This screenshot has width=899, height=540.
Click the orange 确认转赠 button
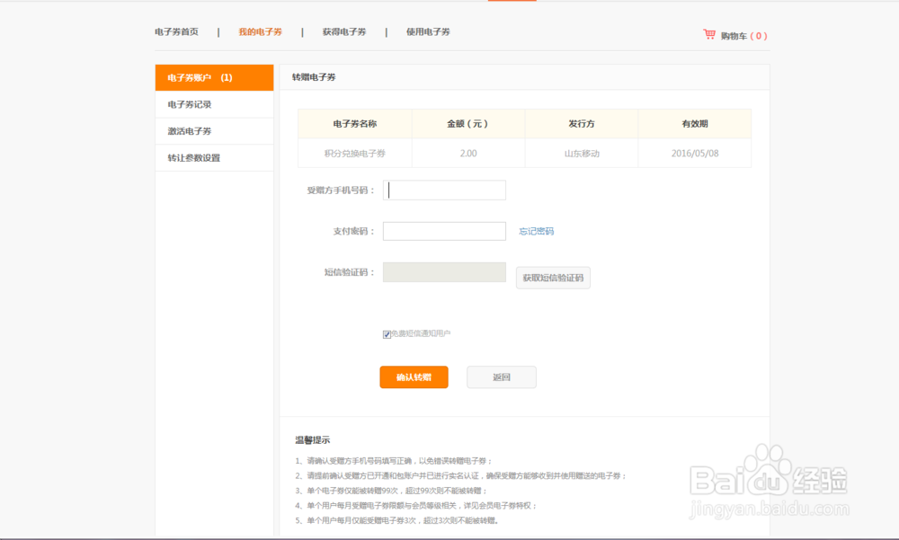(414, 376)
